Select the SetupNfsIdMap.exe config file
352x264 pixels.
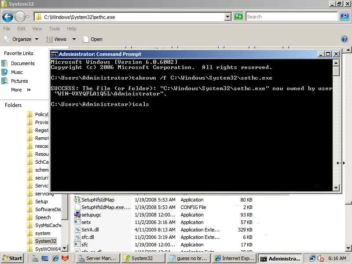[x=106, y=207]
